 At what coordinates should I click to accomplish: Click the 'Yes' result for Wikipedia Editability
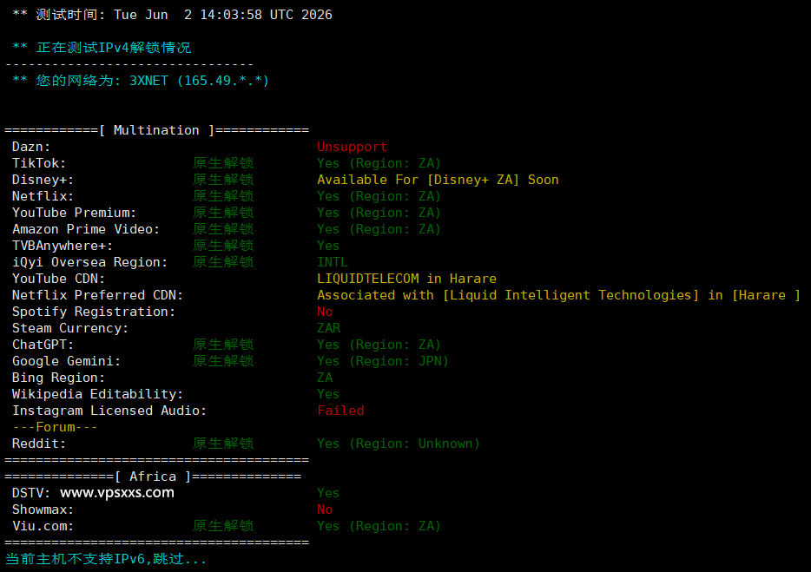tap(328, 395)
